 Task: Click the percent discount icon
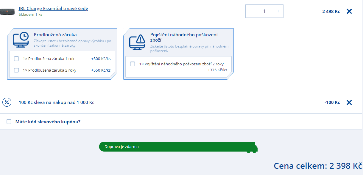7,103
